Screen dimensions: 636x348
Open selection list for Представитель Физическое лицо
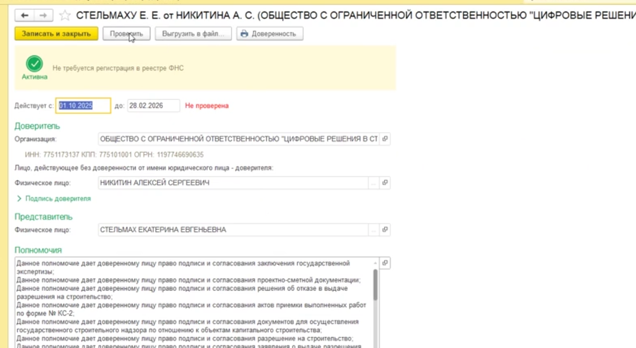click(x=373, y=230)
